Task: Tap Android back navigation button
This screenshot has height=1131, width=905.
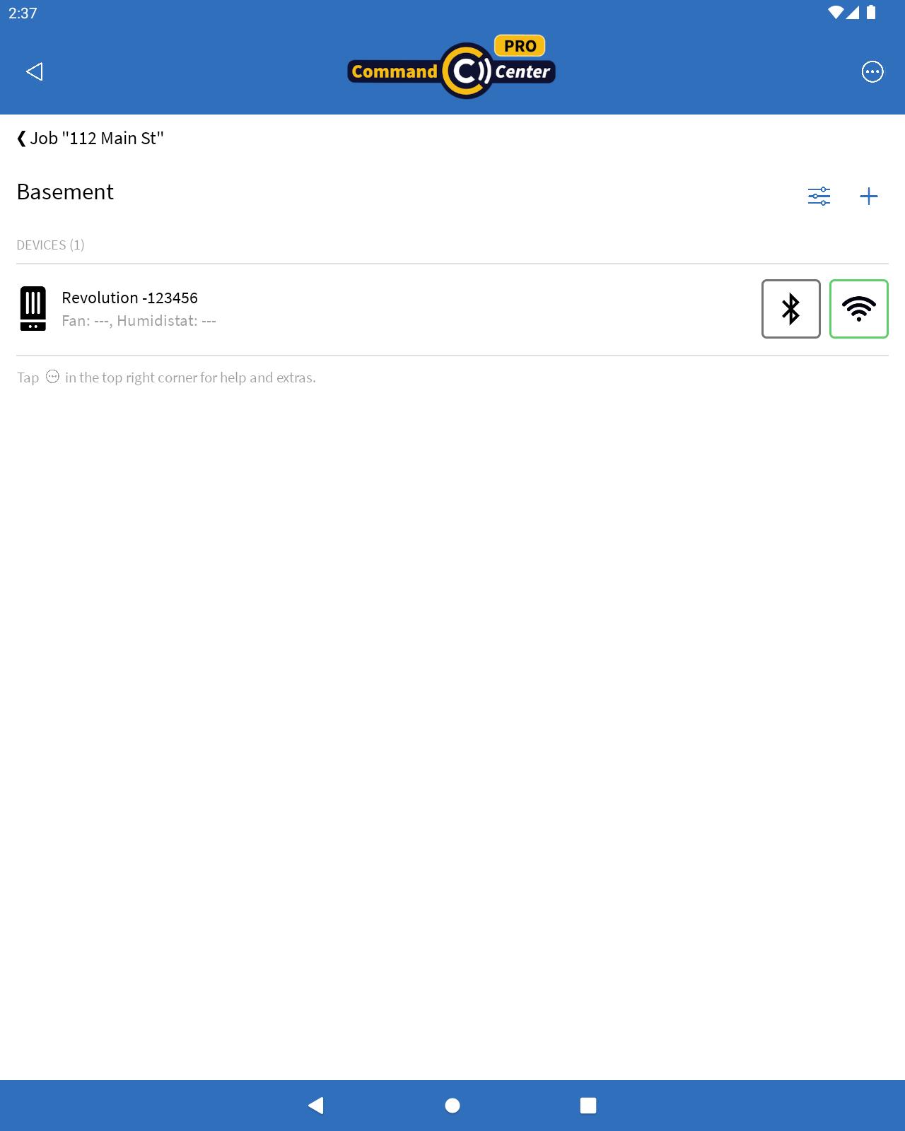Action: click(316, 1106)
